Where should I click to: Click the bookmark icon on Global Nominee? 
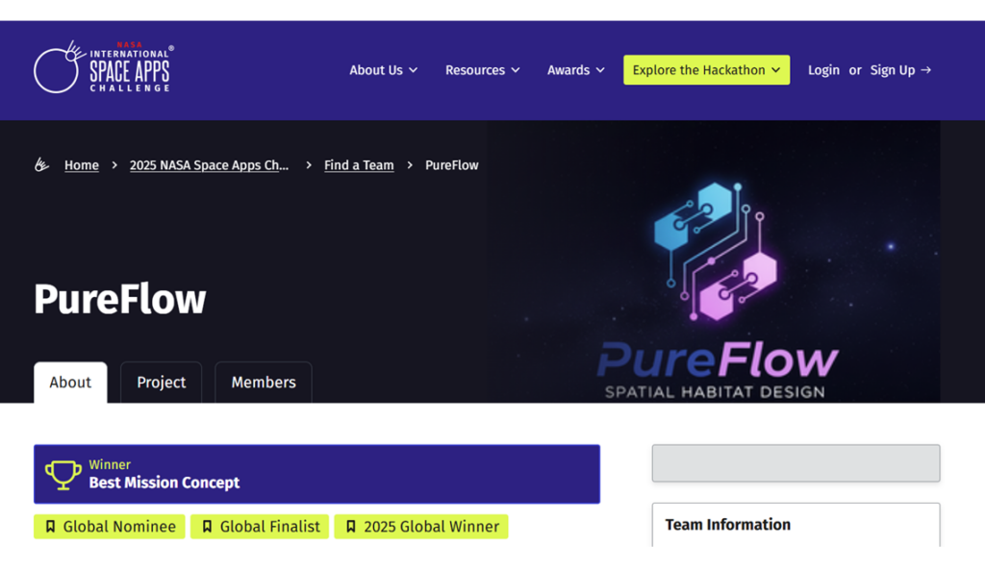(x=50, y=527)
